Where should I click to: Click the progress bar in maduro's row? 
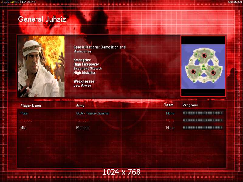point(203,120)
